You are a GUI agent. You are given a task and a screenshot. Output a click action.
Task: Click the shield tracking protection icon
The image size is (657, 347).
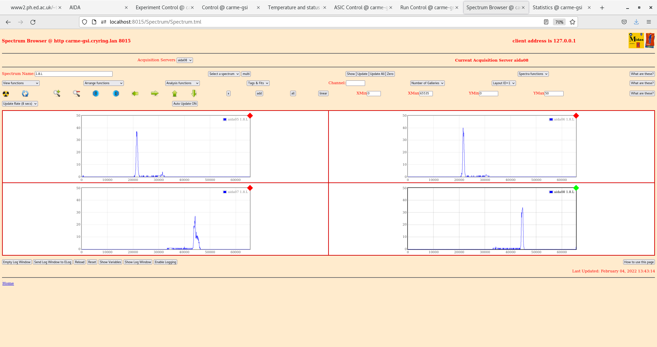85,22
